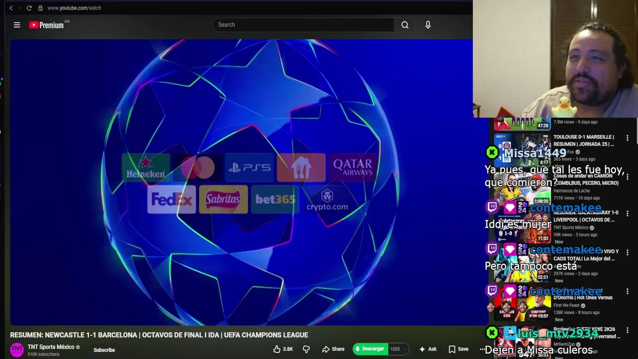
Task: Click the magnifier search button
Action: click(405, 24)
